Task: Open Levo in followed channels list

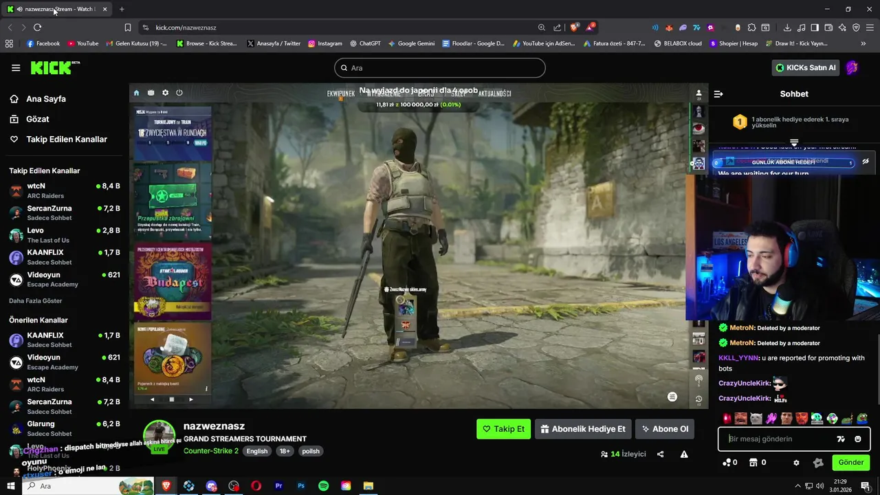Action: (65, 234)
